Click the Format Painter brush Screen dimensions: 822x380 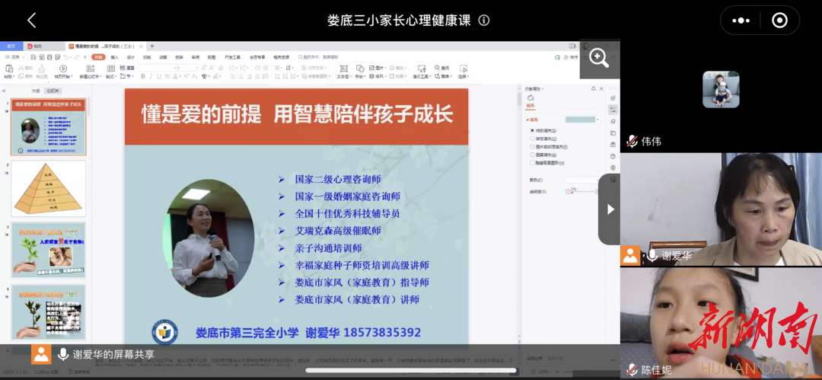coord(41,69)
